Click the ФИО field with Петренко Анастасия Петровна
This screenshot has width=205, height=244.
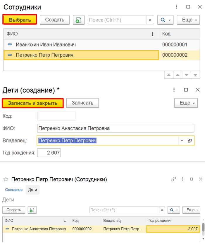point(116,128)
